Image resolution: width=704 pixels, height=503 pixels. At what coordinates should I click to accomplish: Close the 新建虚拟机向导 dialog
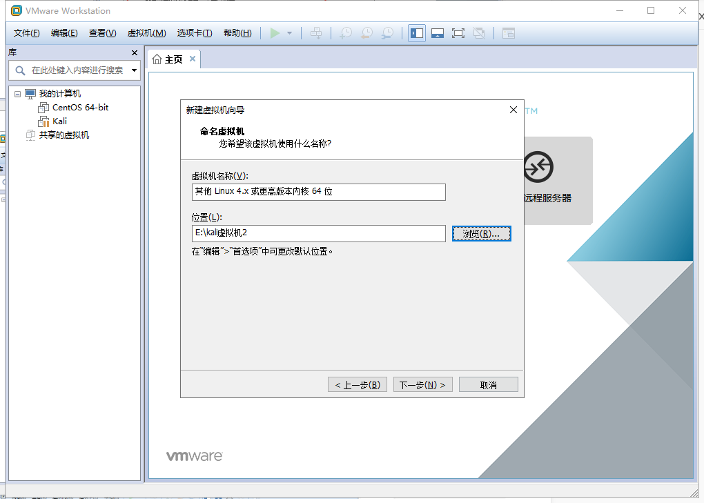pos(514,110)
